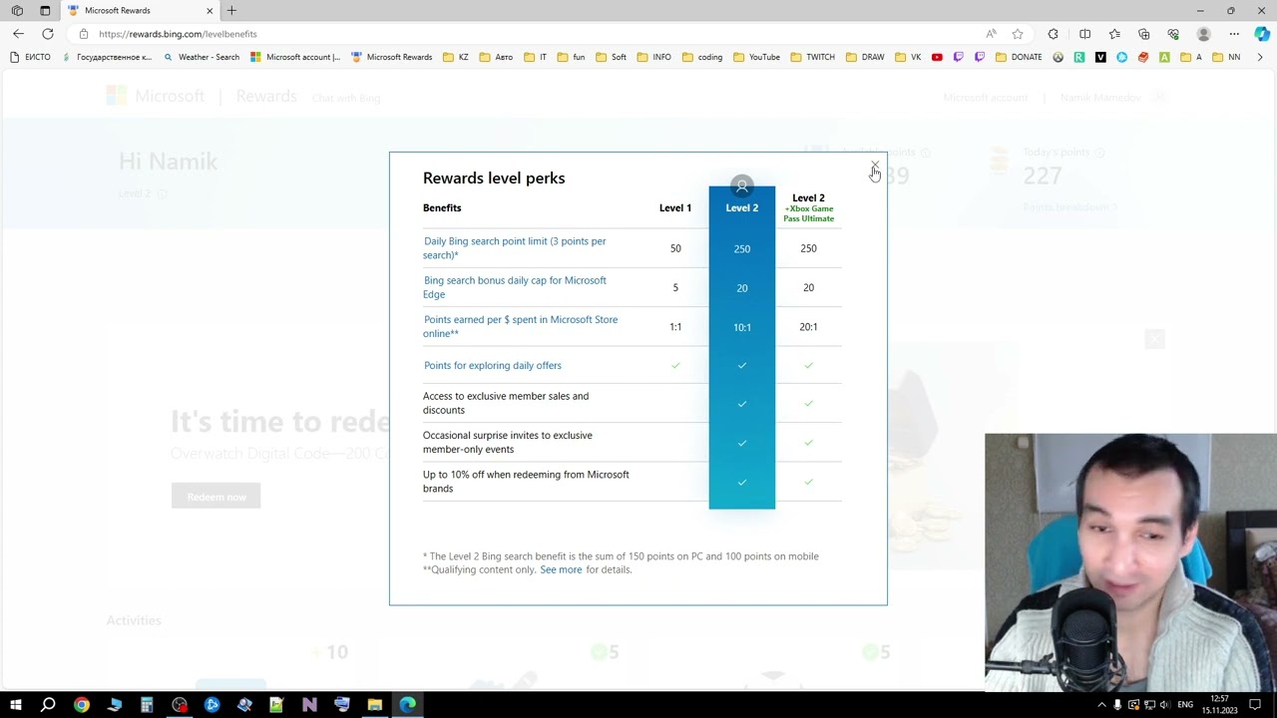This screenshot has width=1277, height=718.
Task: Open the Calculator taskbar icon
Action: [147, 705]
